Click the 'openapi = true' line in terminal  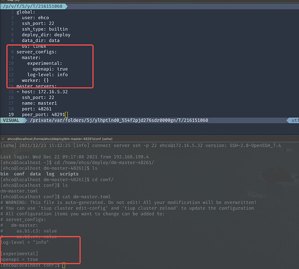coord(19,259)
